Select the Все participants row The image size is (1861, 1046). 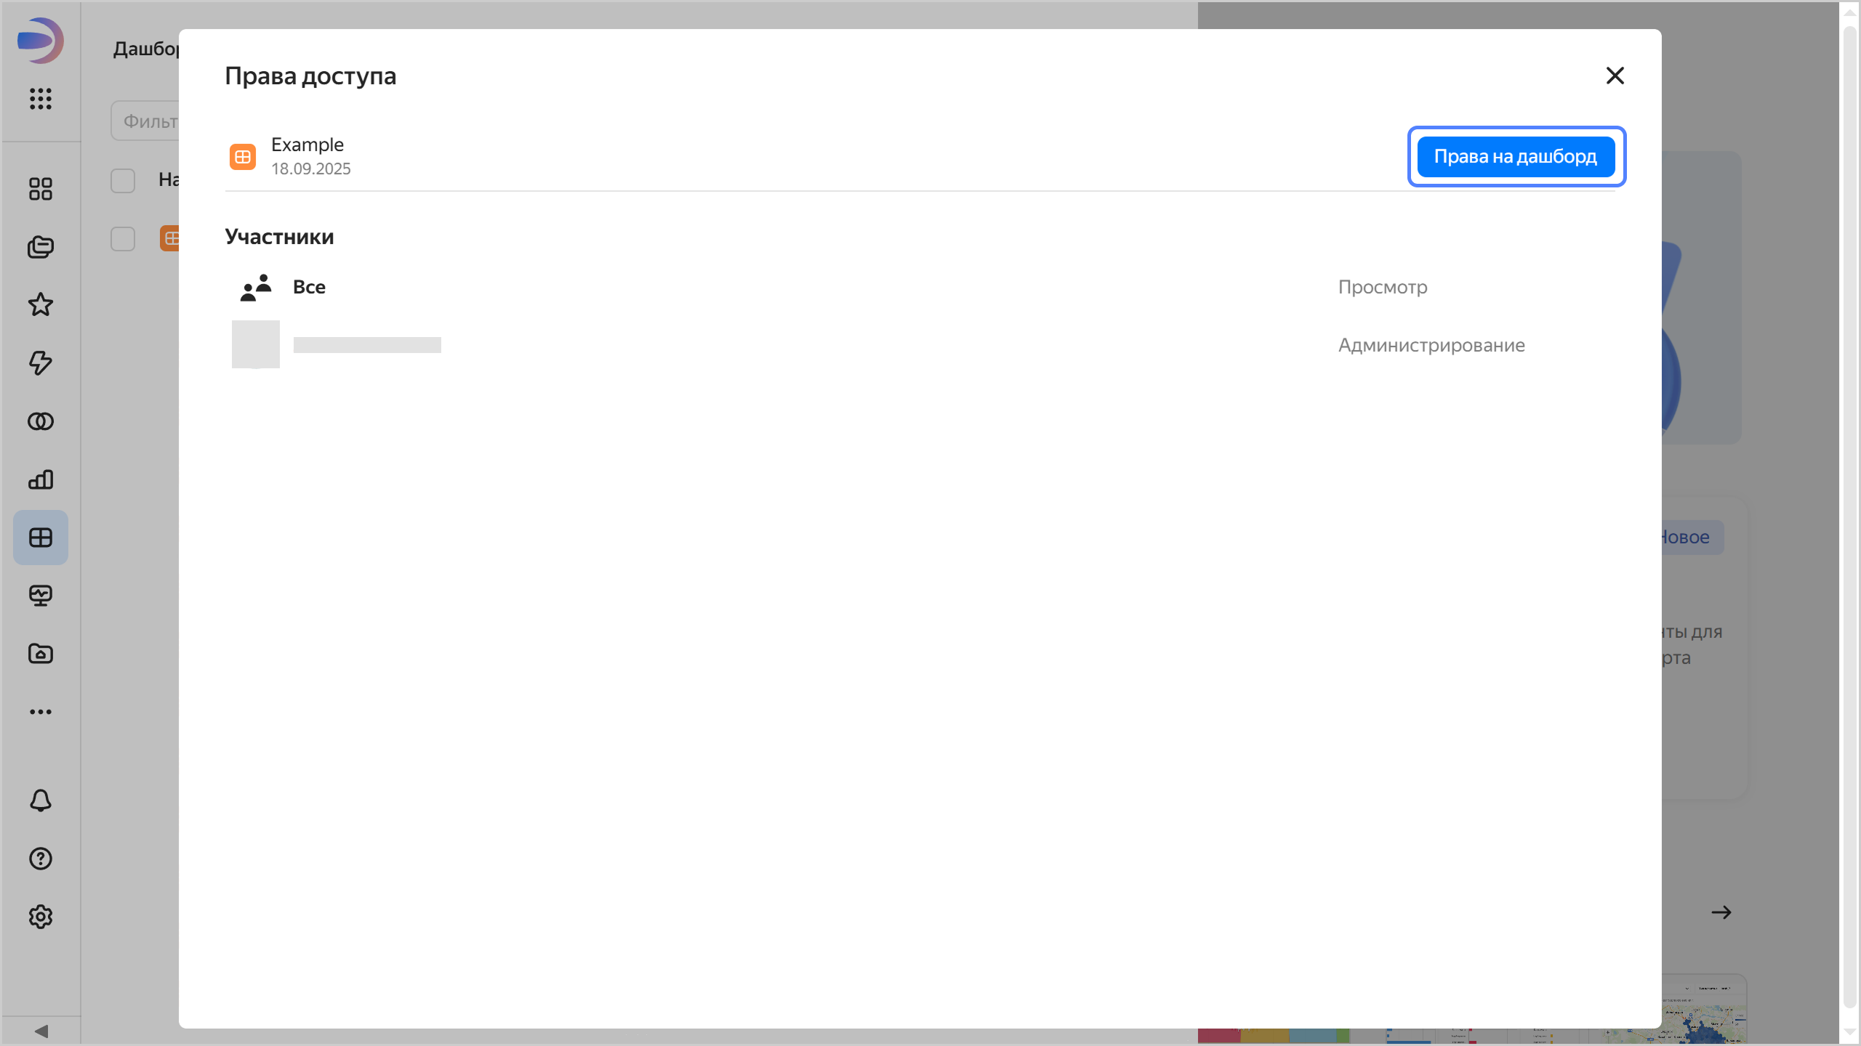tap(309, 287)
